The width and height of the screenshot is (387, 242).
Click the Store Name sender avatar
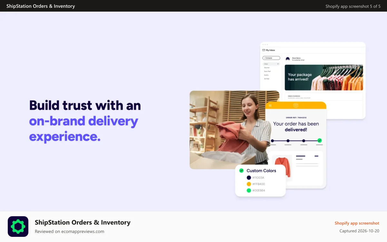tap(288, 59)
